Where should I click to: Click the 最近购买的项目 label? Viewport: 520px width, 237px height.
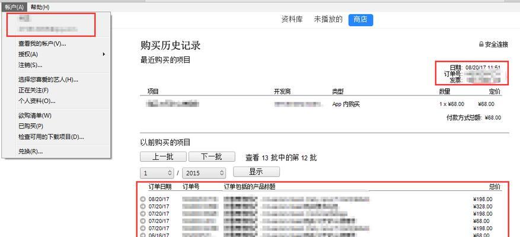coord(165,60)
